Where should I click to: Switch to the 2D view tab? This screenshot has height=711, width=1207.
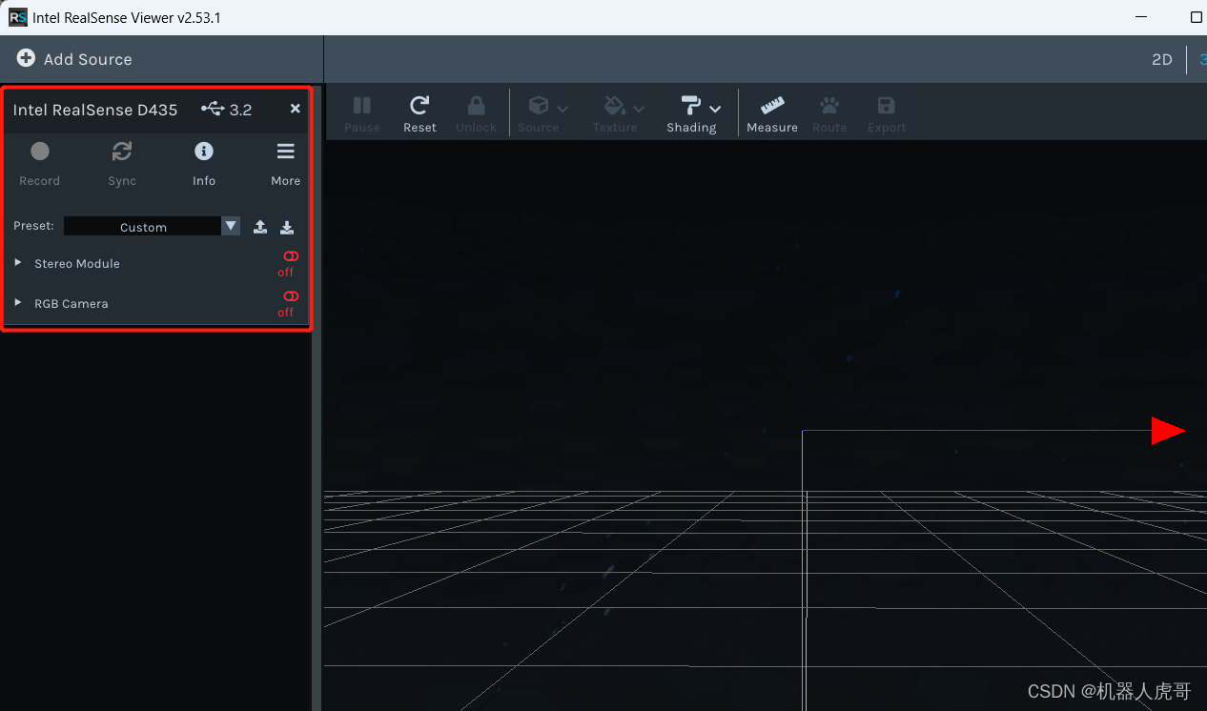[1161, 59]
